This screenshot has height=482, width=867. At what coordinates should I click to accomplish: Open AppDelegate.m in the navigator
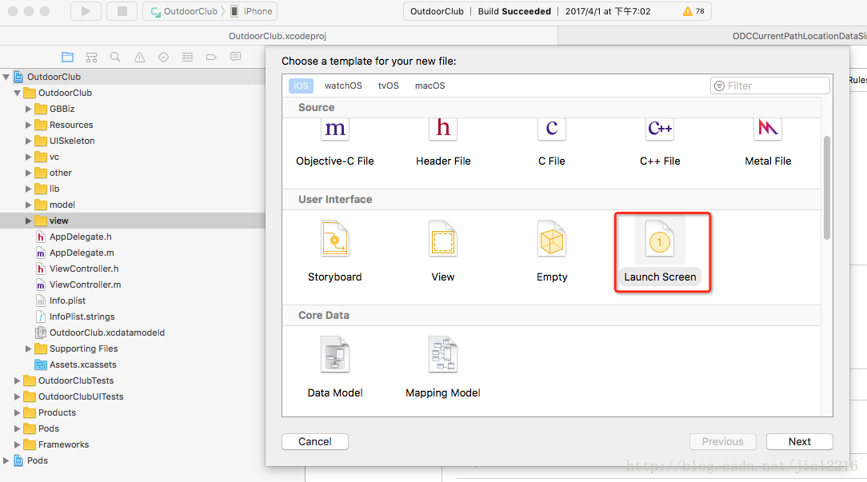coord(82,253)
